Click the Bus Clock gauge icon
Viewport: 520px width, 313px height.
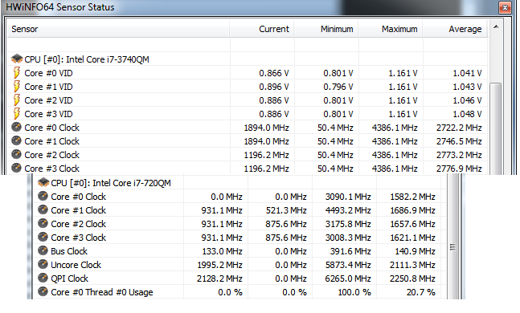coord(43,250)
